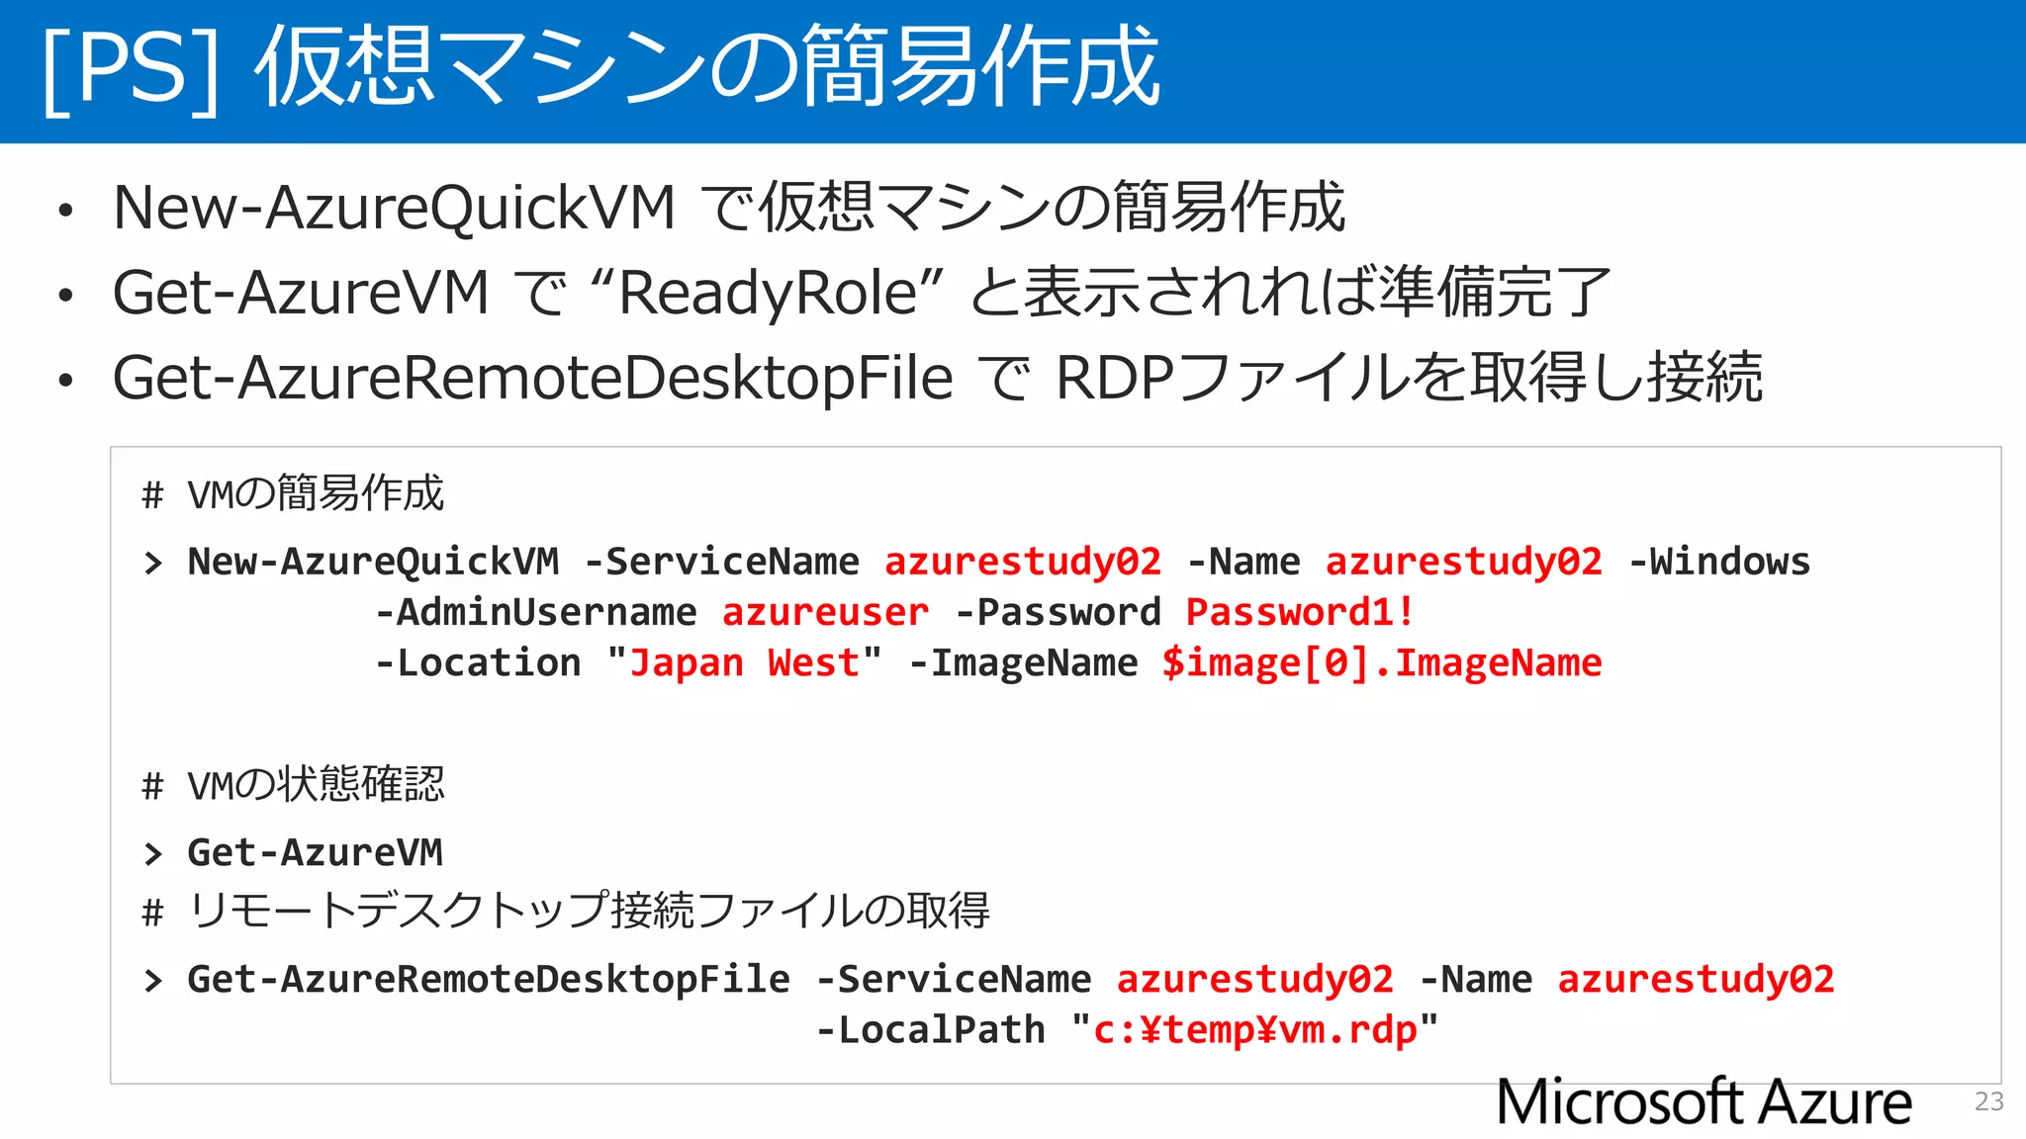Screen dimensions: 2026x1139
Task: Click the path value 'c:¥temp¥vm.rdp'
Action: (x=1254, y=1030)
